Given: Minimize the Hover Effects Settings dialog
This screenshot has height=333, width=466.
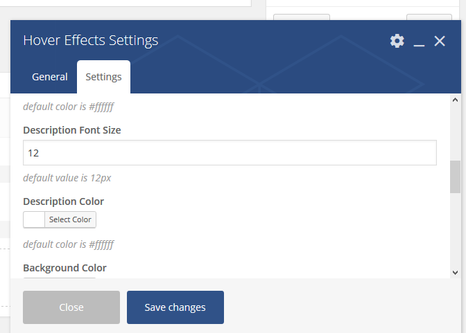Looking at the screenshot, I should click(419, 42).
